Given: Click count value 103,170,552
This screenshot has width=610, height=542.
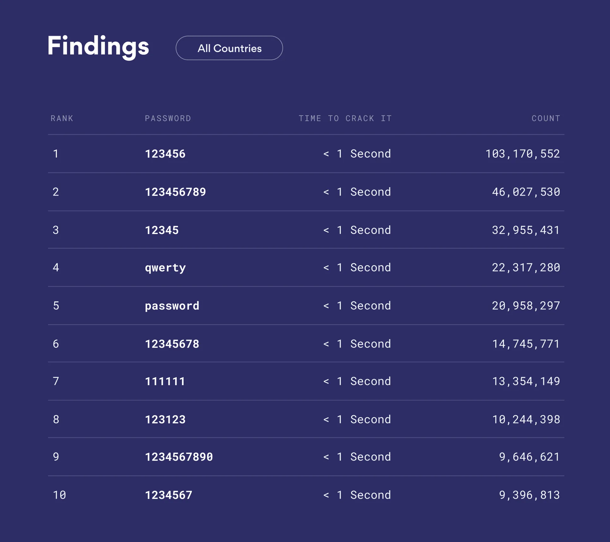Looking at the screenshot, I should [522, 154].
